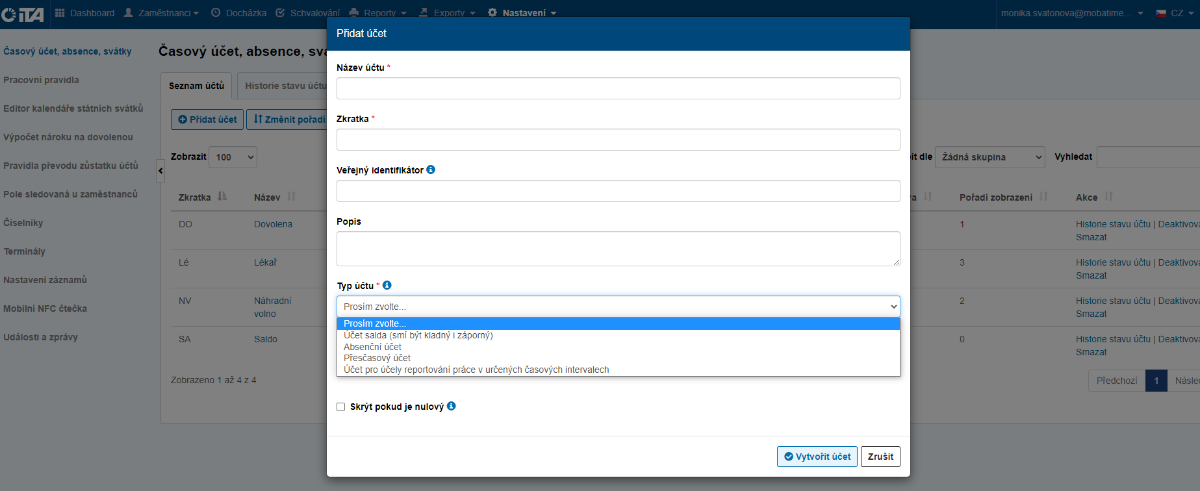
Task: Open the Zobrazit 100 rows dropdown
Action: click(233, 157)
